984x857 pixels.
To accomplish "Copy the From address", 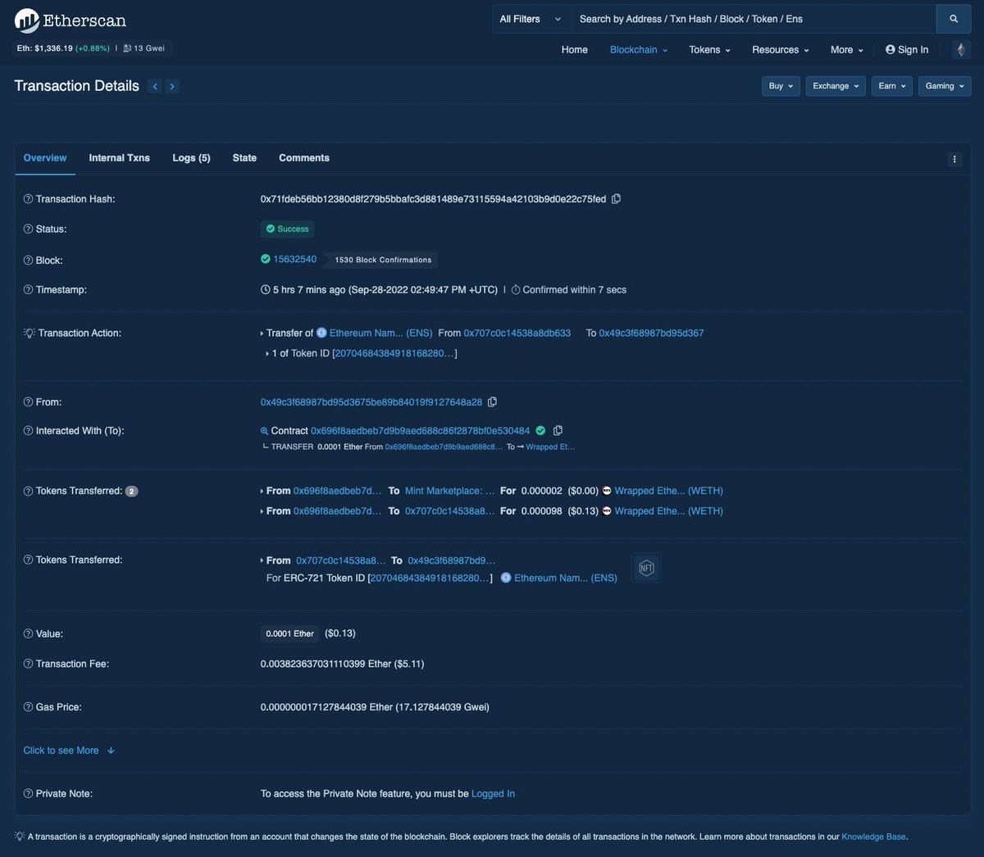I will [492, 401].
